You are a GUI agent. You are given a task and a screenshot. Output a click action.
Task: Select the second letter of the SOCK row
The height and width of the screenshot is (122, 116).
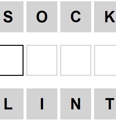pos(42,17)
